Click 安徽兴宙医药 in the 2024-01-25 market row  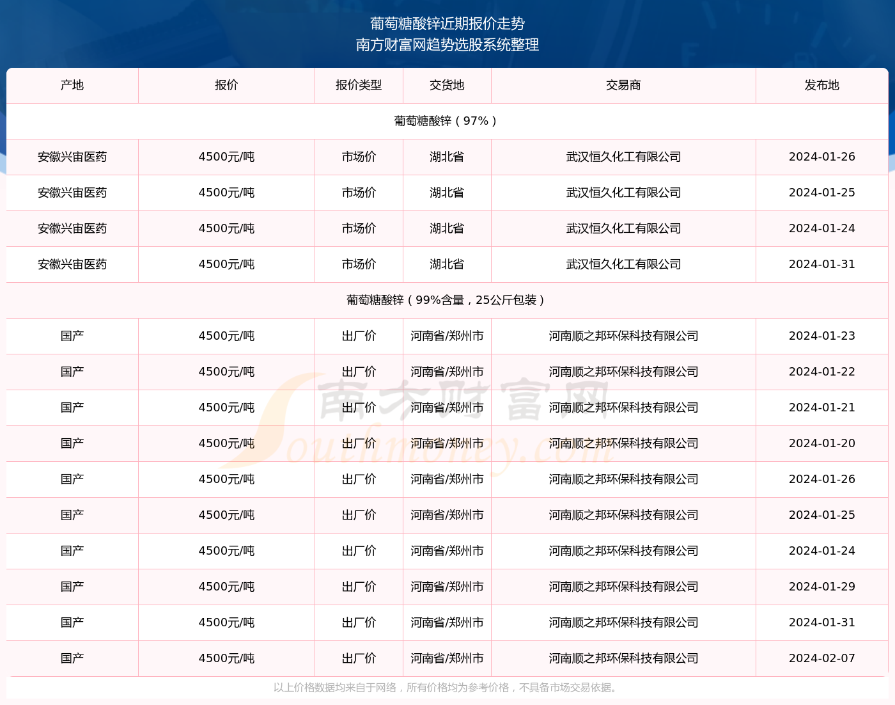tap(72, 193)
